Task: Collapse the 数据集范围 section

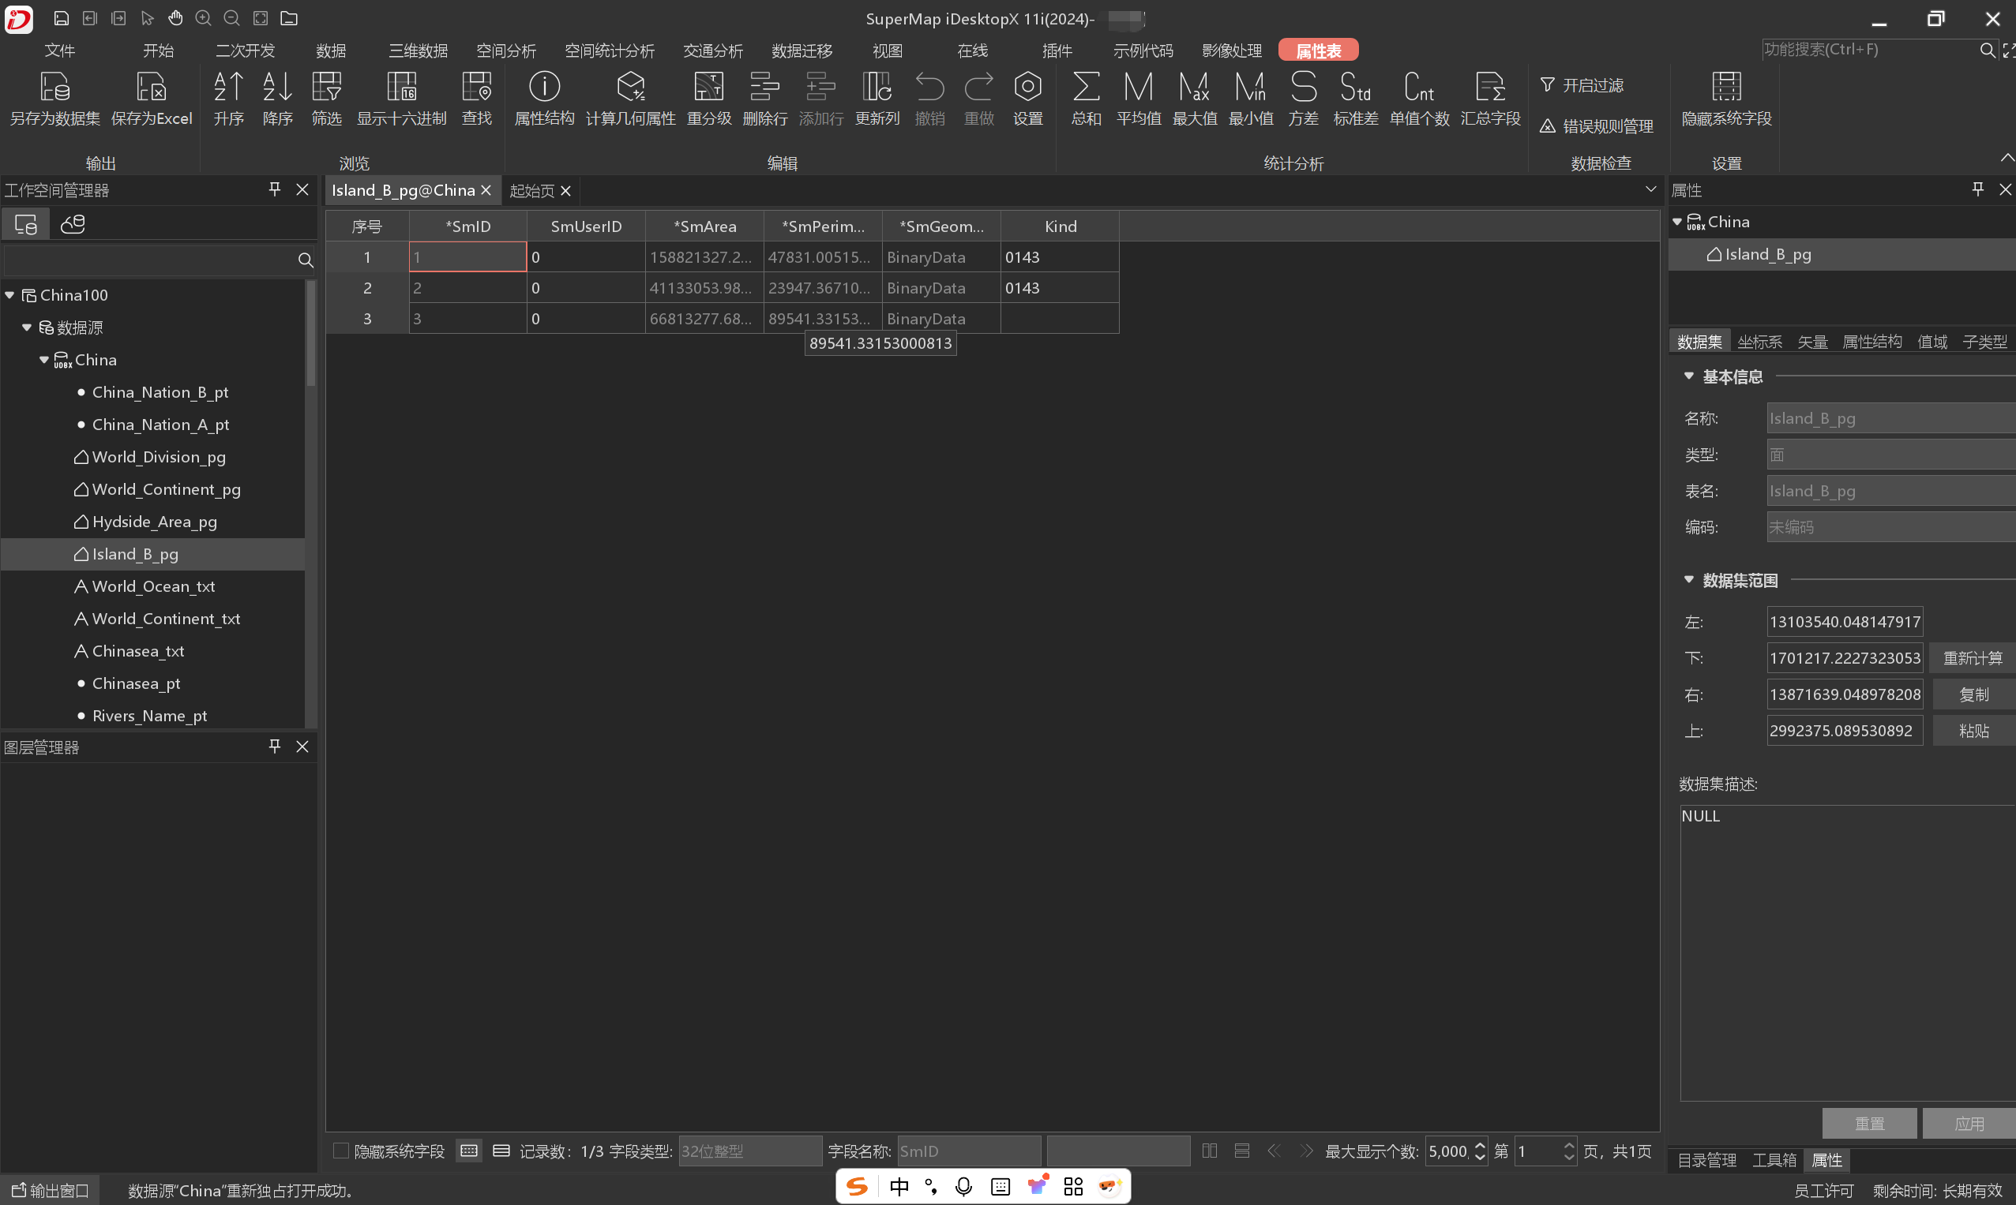Action: tap(1688, 580)
